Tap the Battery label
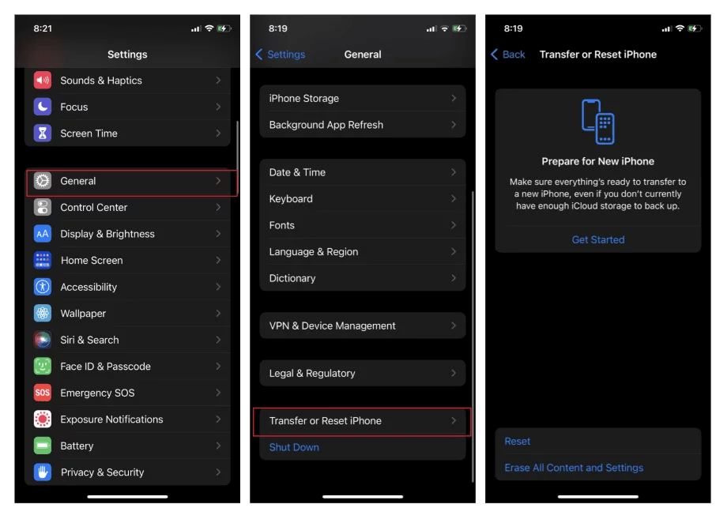 click(x=77, y=446)
